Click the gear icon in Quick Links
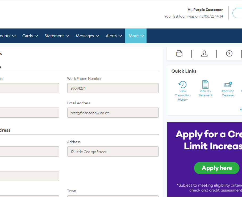Screen dimensions: 242x197 [x=241, y=109]
